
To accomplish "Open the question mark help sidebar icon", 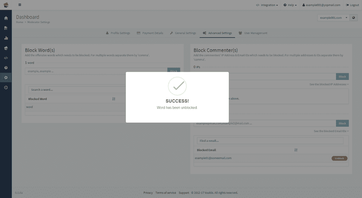I will point(6,68).
